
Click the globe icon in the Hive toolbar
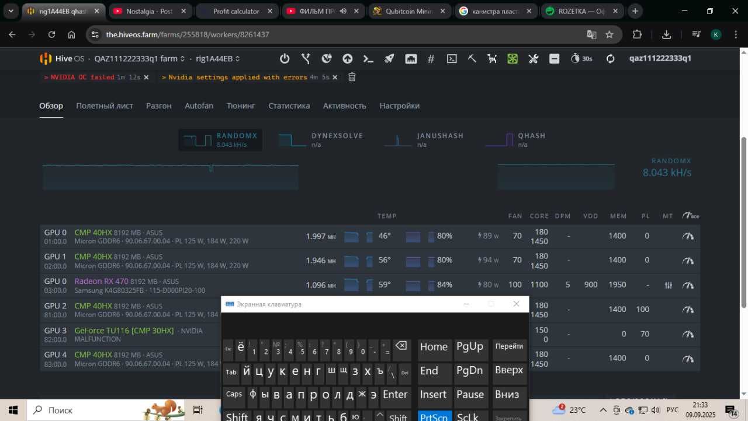click(x=327, y=58)
